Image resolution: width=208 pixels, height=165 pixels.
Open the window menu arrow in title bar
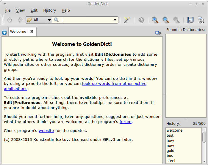5,4
